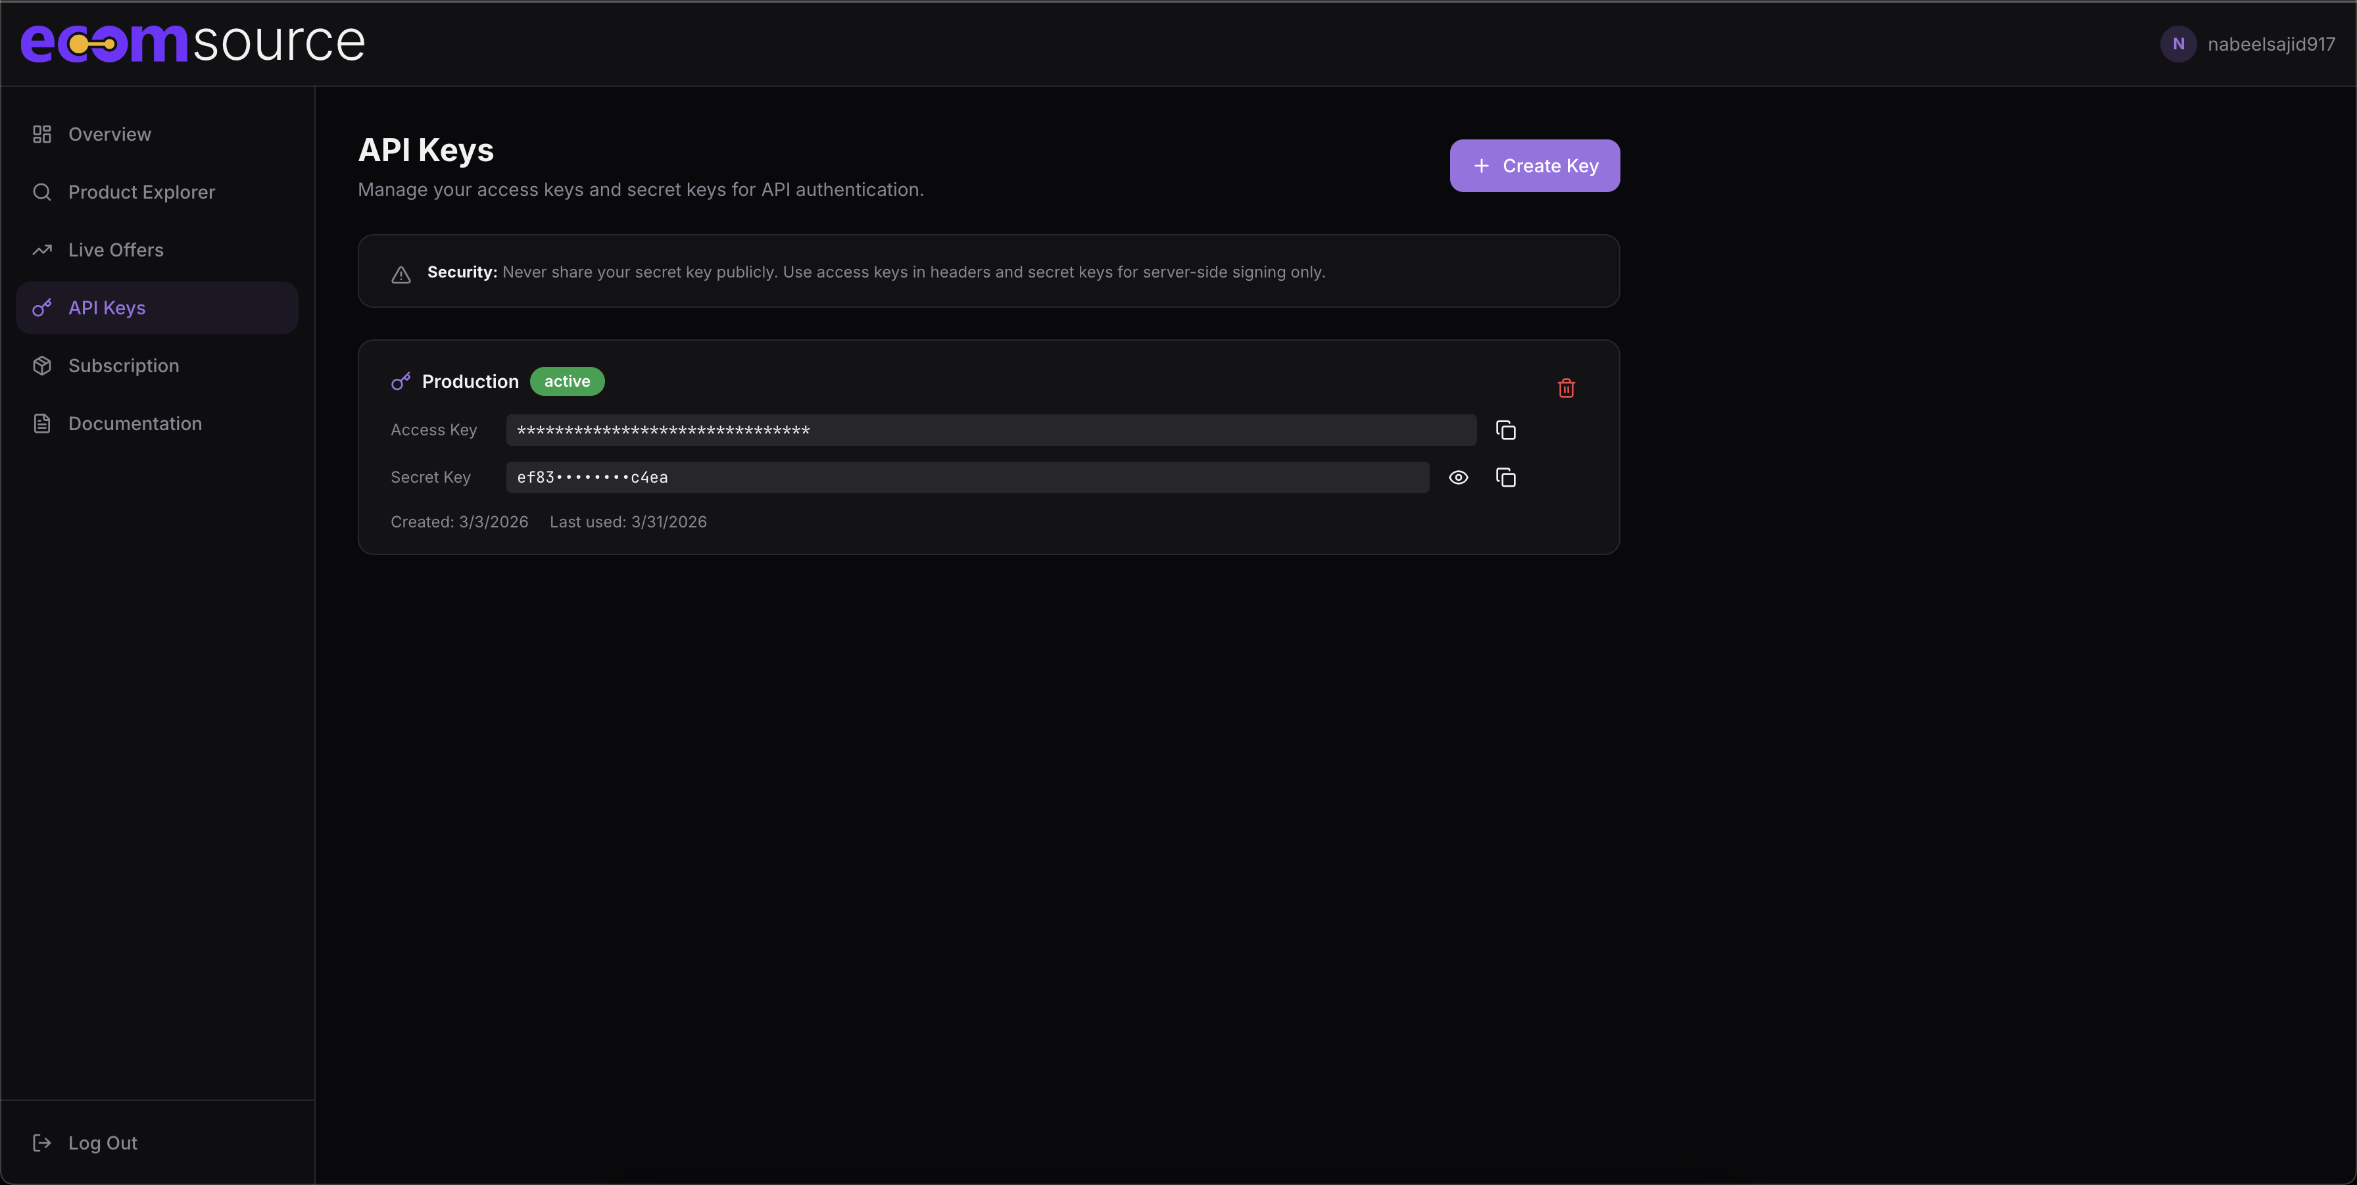Click the Security: notice text

tap(875, 272)
